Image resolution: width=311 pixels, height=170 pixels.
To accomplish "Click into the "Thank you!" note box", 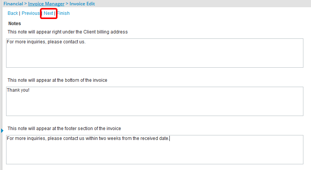I will point(155,103).
